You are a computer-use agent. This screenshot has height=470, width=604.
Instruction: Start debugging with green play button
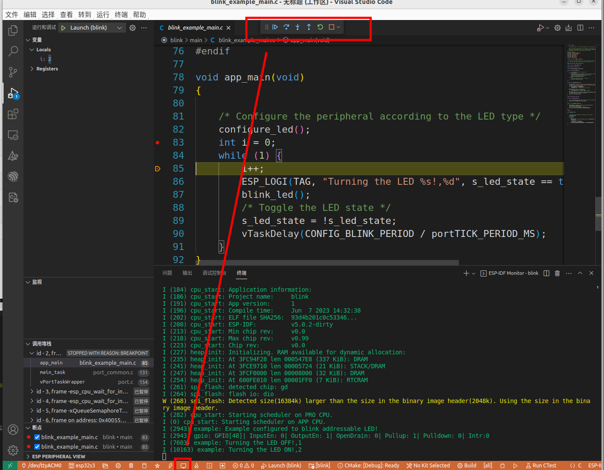tap(63, 27)
